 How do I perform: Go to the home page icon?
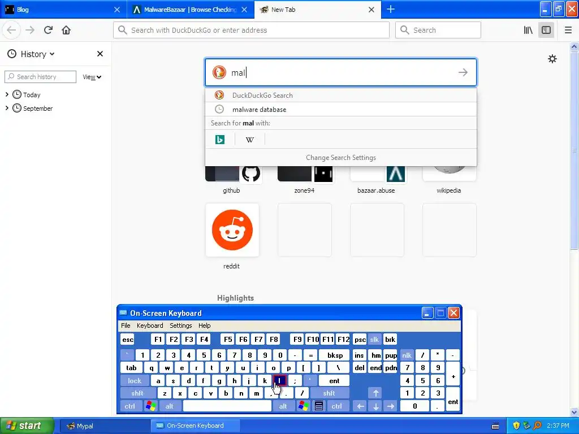pyautogui.click(x=66, y=30)
